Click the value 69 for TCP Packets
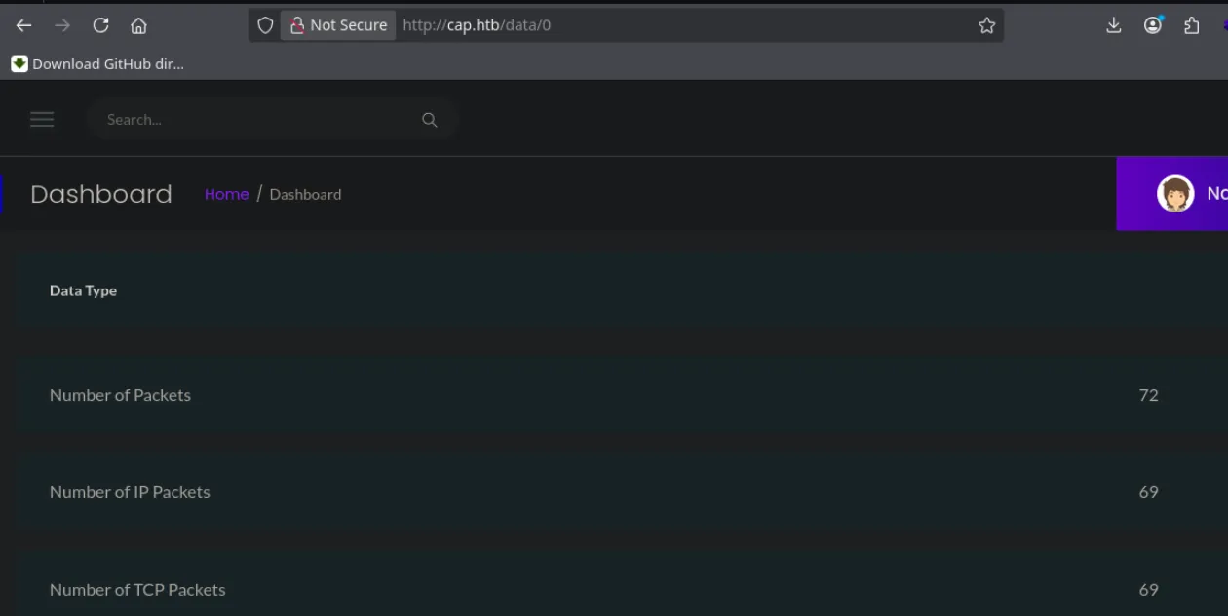The width and height of the screenshot is (1228, 616). (1148, 590)
